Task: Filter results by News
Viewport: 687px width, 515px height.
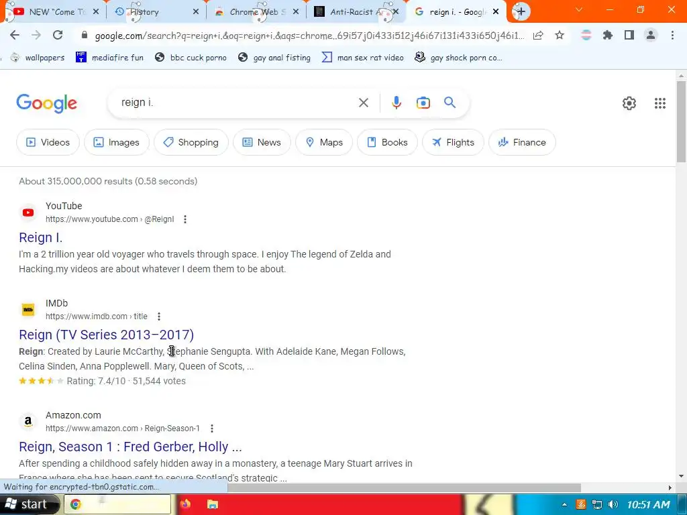Action: point(262,142)
